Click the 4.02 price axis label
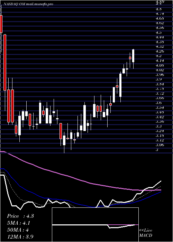Viewport: 173px width, 242px height. point(160,70)
